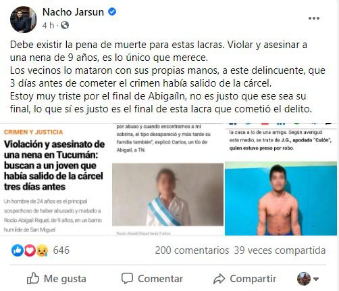Screen dimensions: 339x291
Task: Click the blue like reaction icon
Action: (18, 250)
